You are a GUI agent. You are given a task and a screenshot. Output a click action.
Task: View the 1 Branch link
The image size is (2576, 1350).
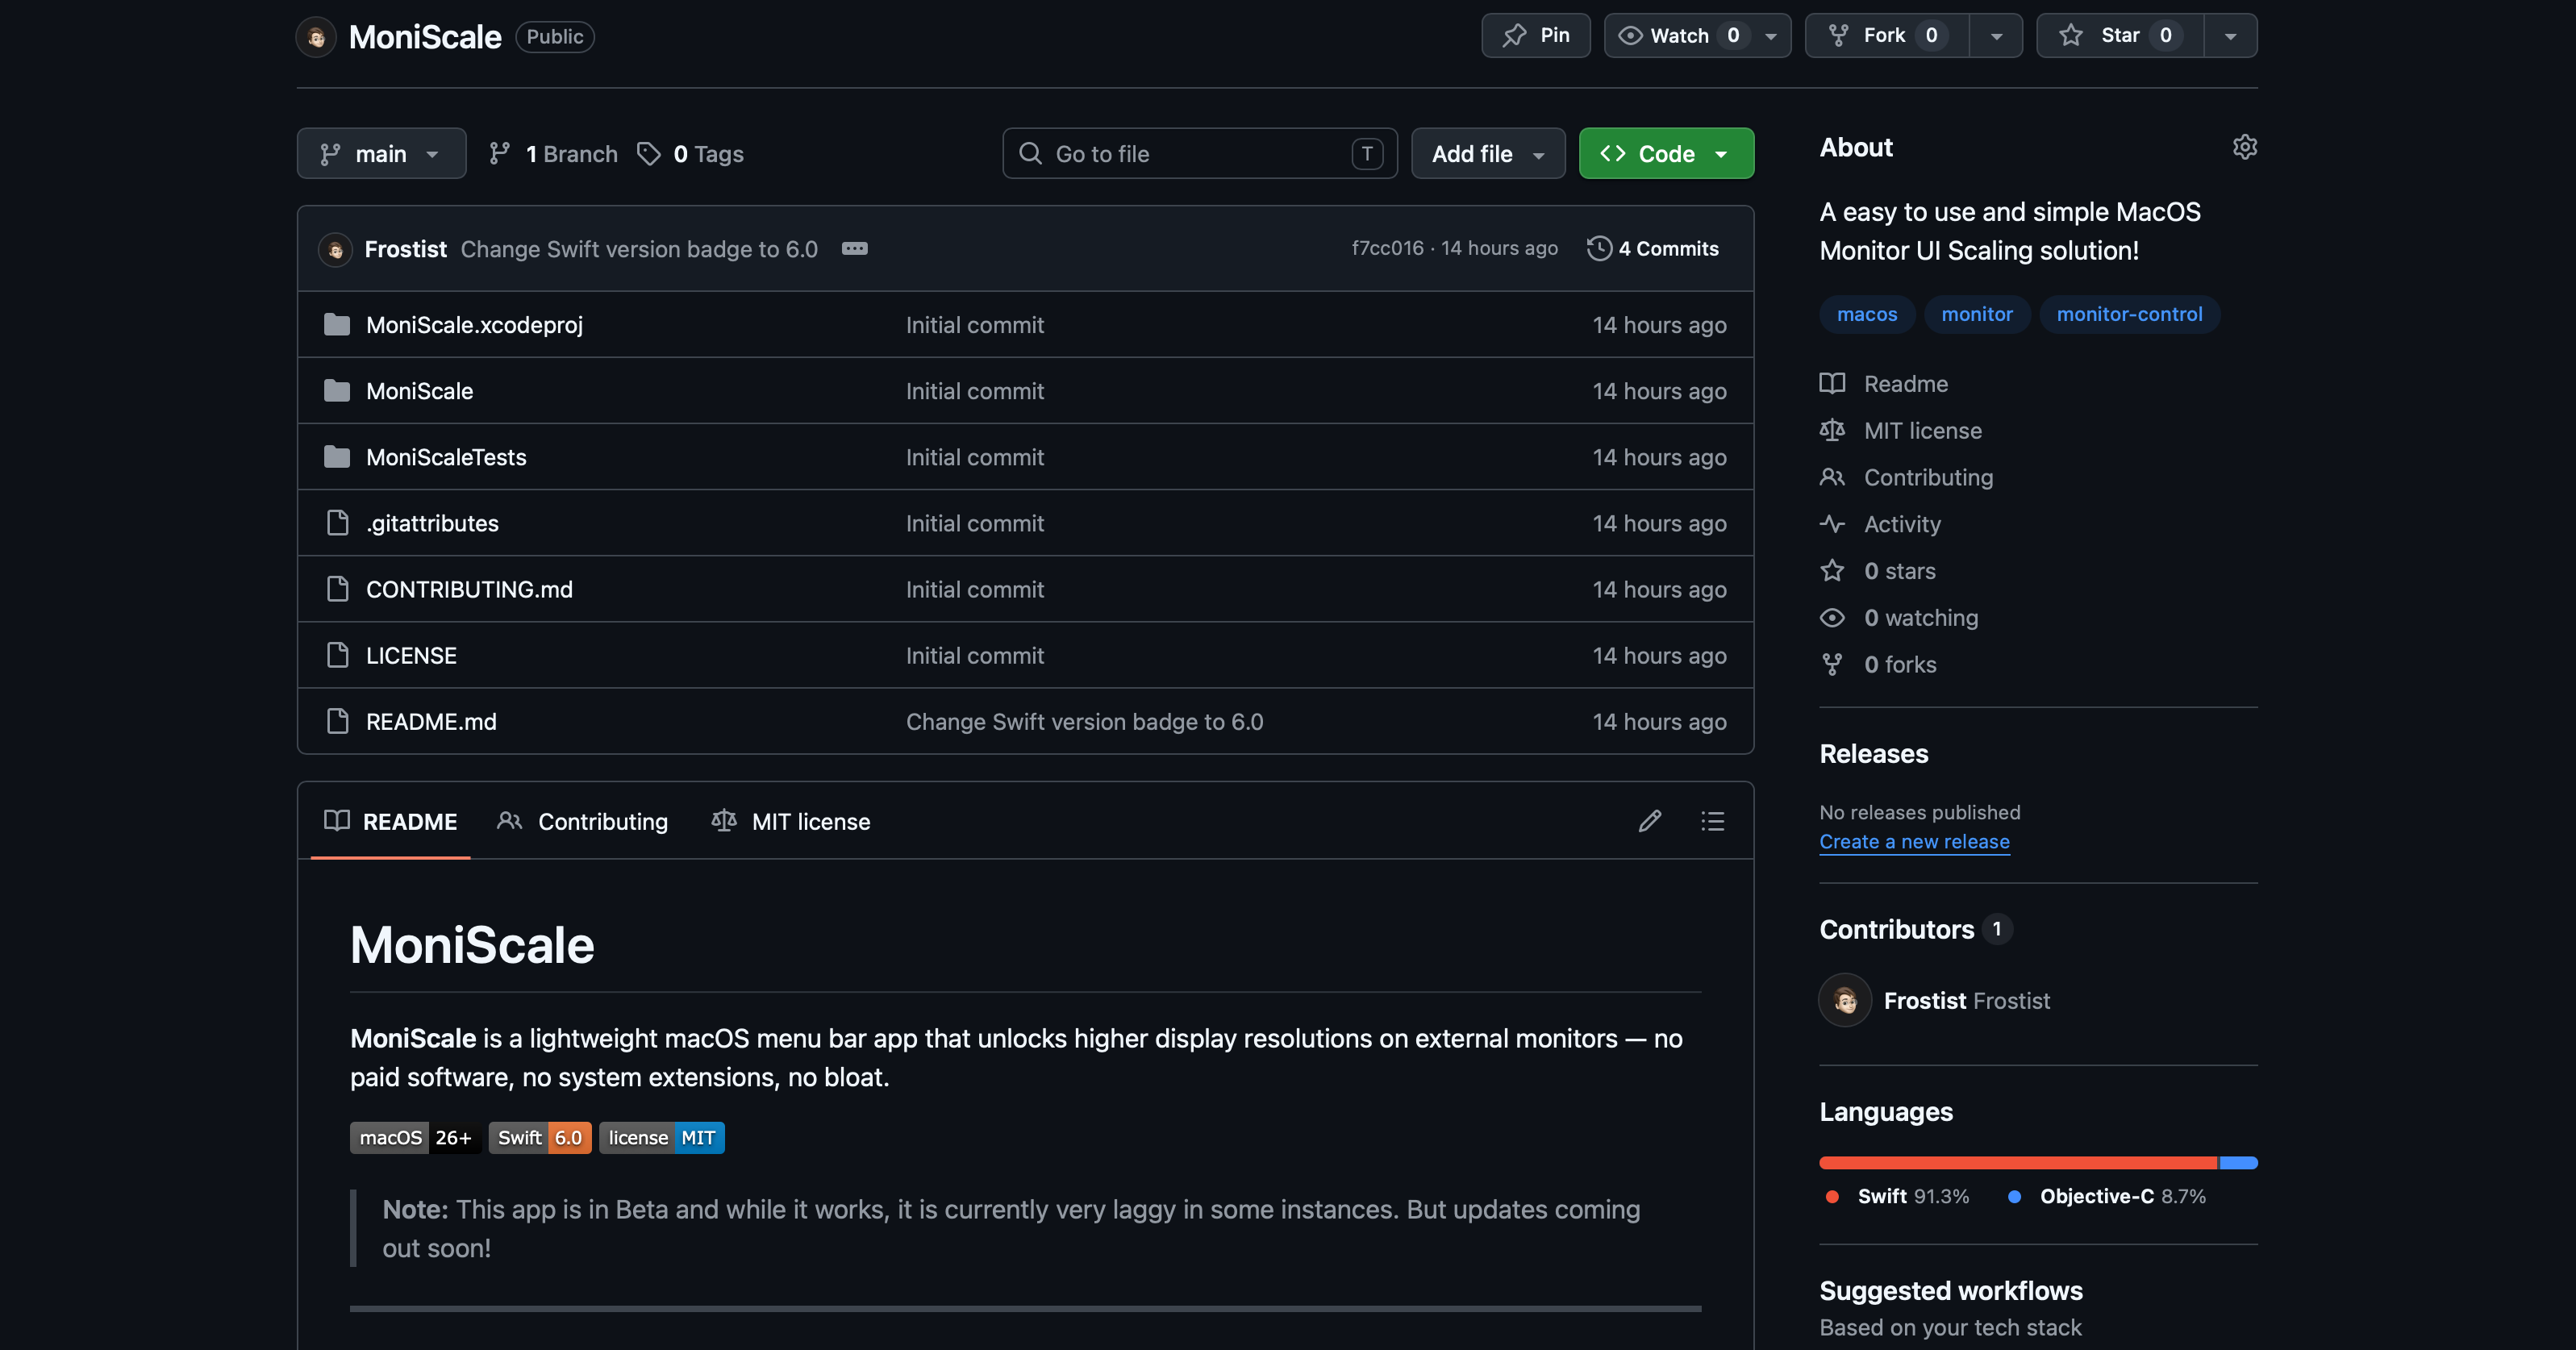coord(553,153)
